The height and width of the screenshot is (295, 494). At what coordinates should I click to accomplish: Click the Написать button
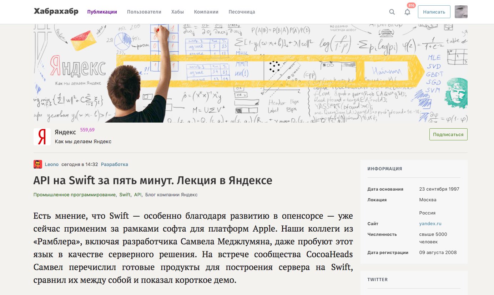coord(434,12)
